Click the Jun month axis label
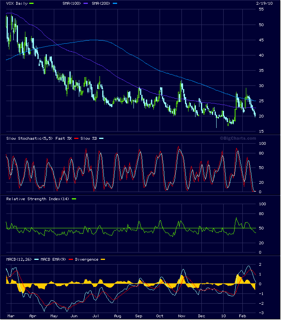The height and width of the screenshot is (320, 281). tap(74, 316)
